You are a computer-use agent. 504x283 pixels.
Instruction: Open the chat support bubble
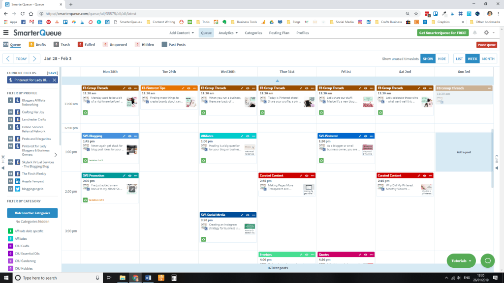tap(488, 260)
